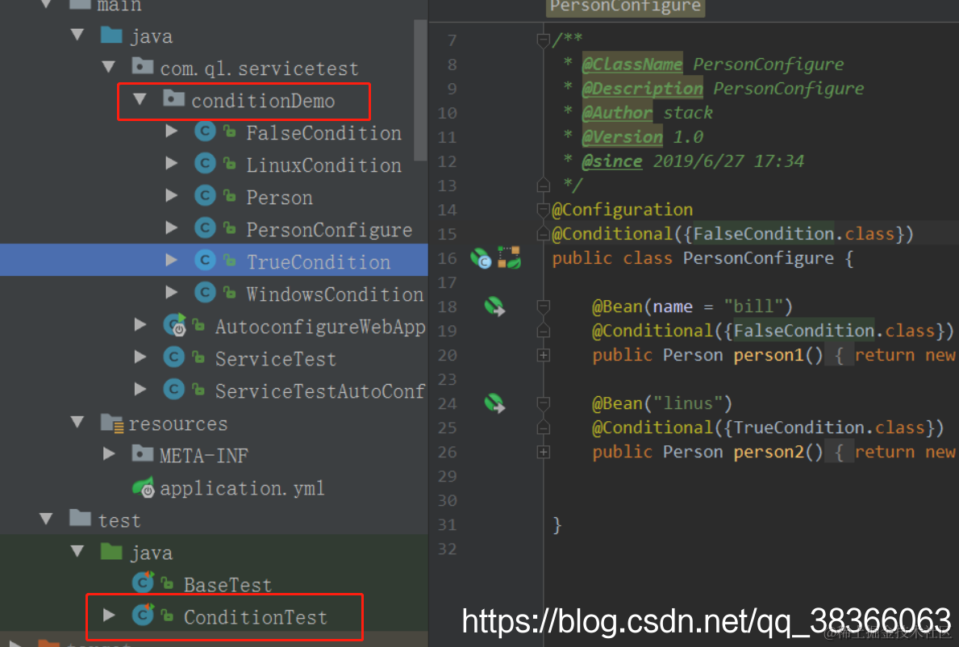Image resolution: width=959 pixels, height=647 pixels.
Task: Click the autowired dependencies gutter icon line 16
Action: [x=509, y=257]
